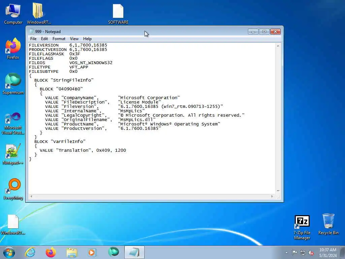This screenshot has width=345, height=259.
Task: Open Supermium from the taskbar
Action: point(114,252)
